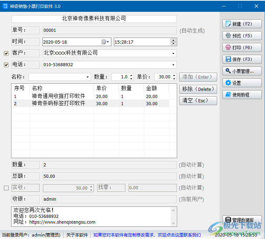Increase 数量 quantity with up arrow
The image size is (265, 239).
(131, 75)
